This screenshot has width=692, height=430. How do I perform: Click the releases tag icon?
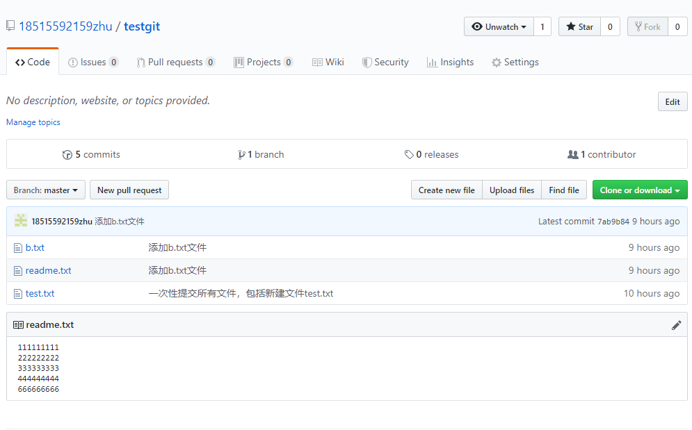409,155
